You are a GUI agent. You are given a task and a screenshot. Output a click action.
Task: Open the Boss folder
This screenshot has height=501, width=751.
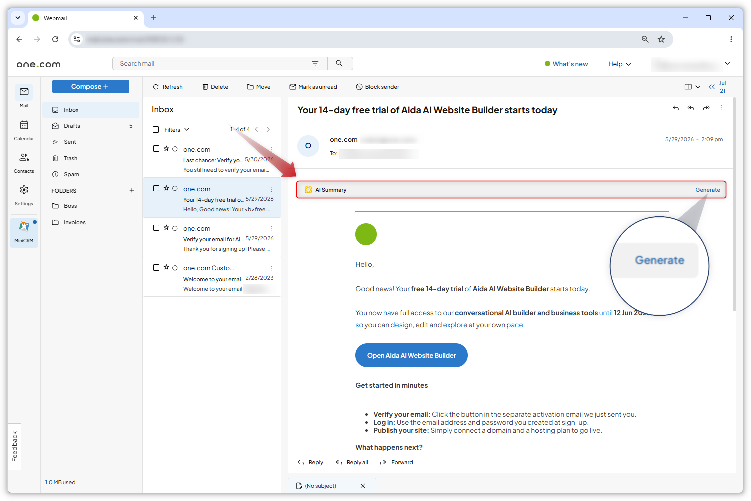point(91,206)
